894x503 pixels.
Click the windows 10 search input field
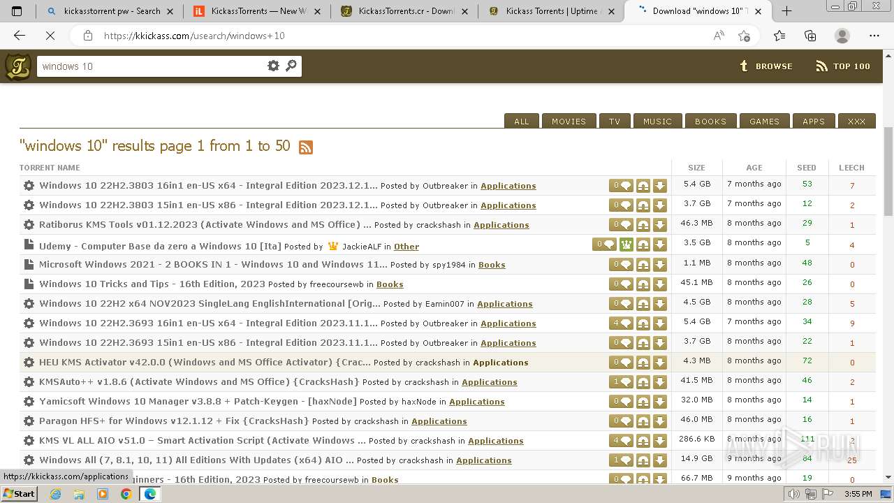pyautogui.click(x=151, y=66)
